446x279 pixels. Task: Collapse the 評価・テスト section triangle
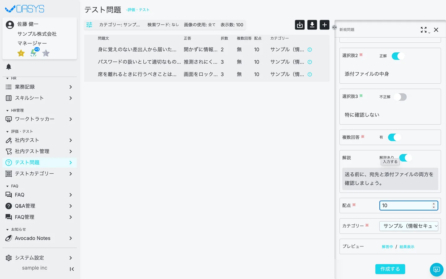7,132
